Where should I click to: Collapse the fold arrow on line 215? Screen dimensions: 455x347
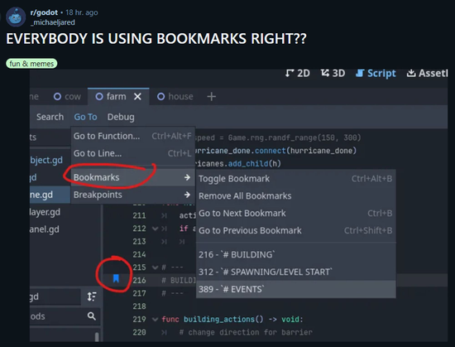[x=156, y=267]
